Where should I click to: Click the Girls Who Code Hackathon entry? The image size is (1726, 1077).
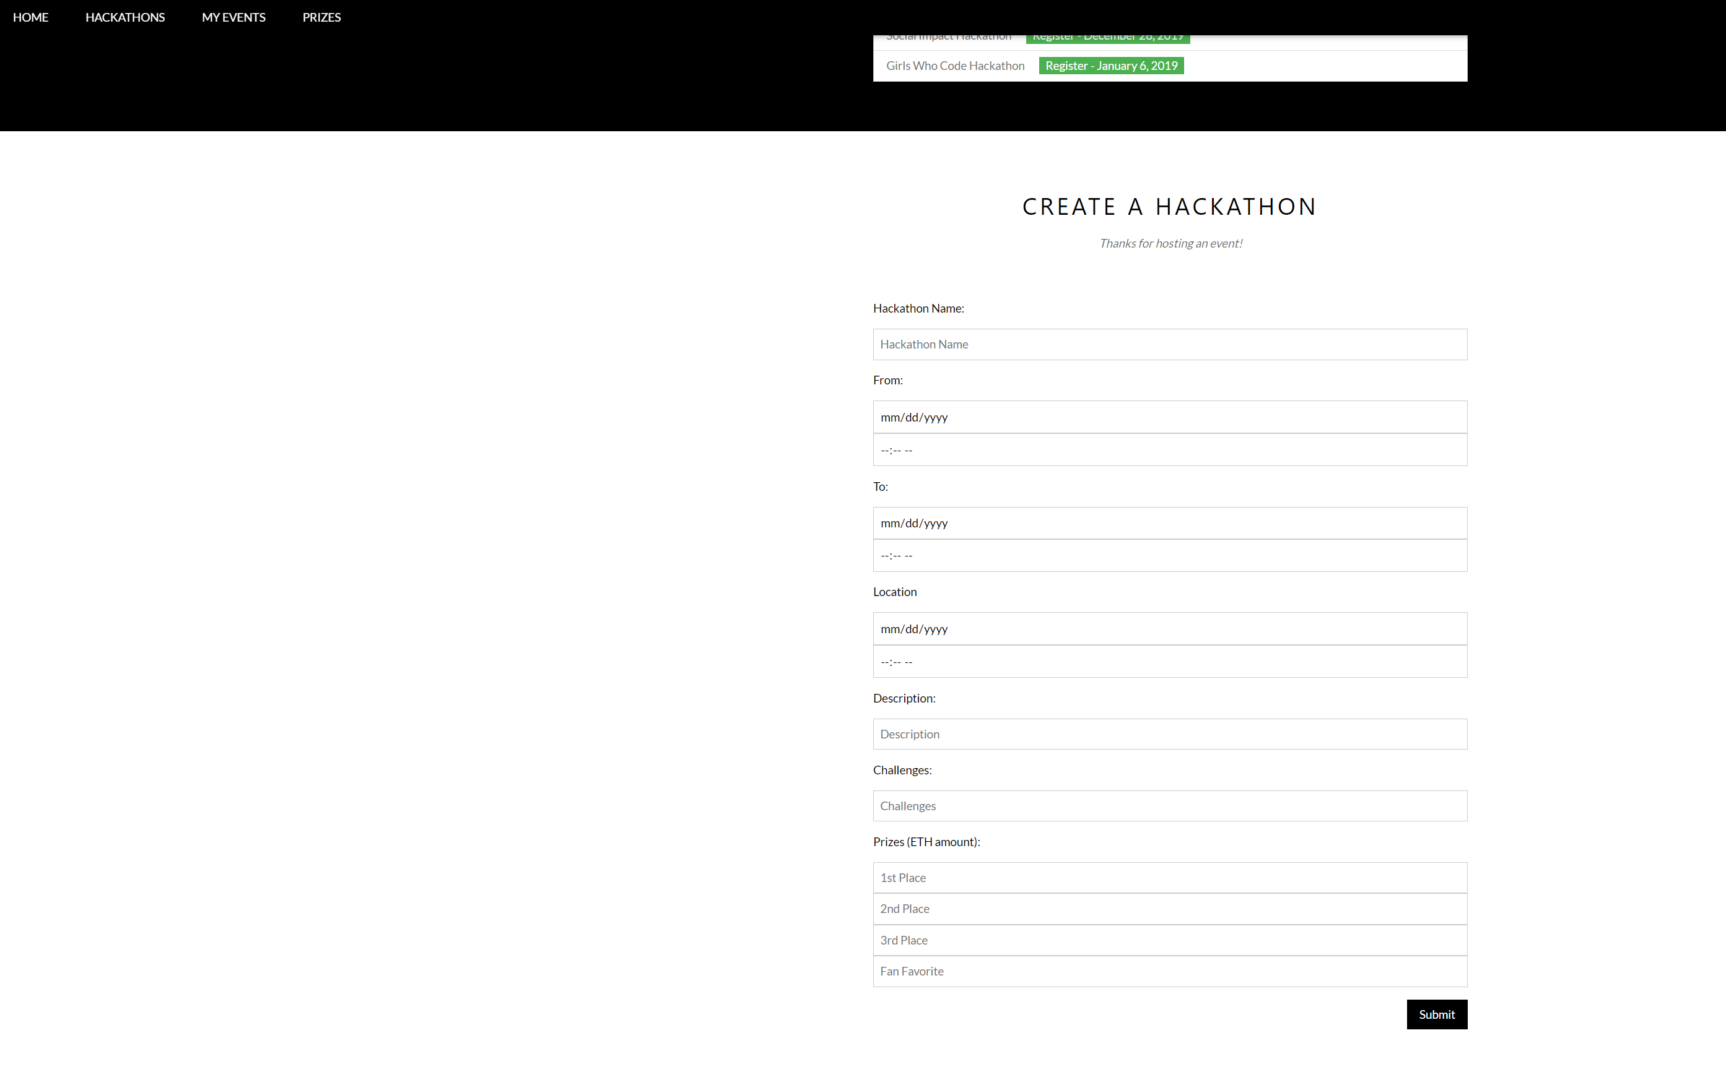click(955, 66)
